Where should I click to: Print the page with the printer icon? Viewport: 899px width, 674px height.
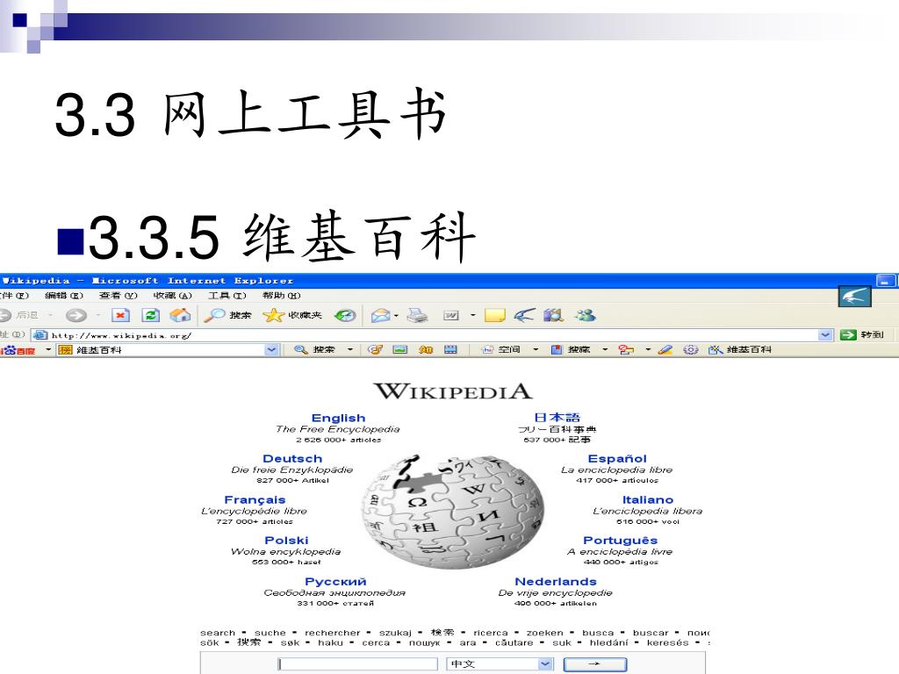[417, 315]
